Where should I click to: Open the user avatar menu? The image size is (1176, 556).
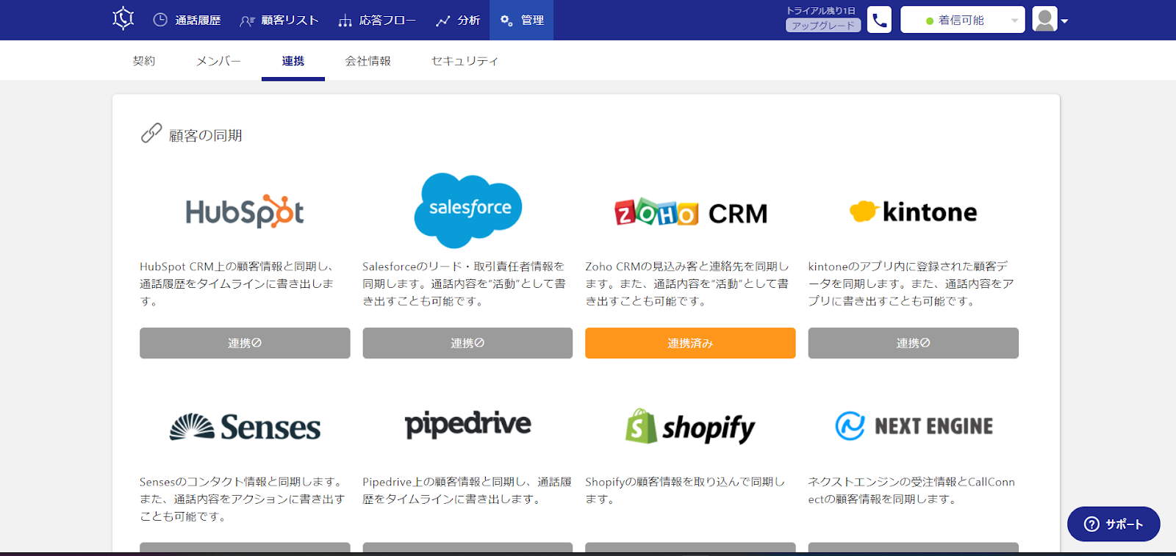coord(1044,20)
